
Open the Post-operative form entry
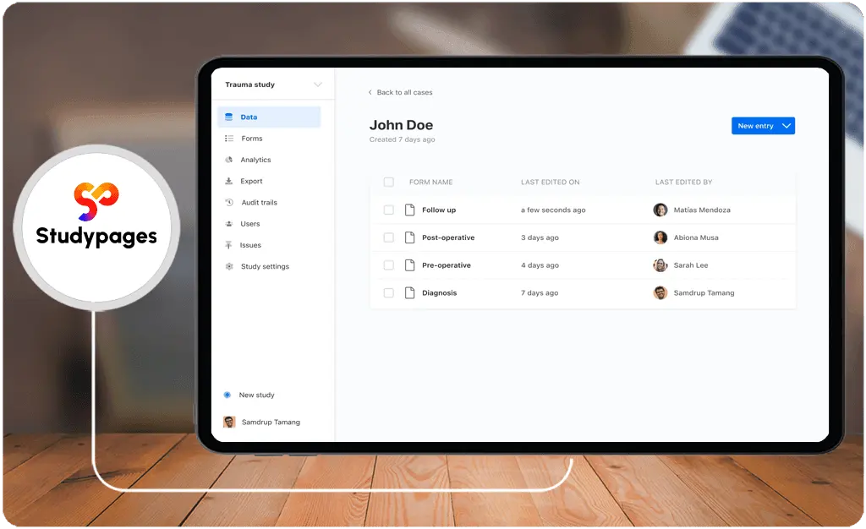click(x=448, y=237)
